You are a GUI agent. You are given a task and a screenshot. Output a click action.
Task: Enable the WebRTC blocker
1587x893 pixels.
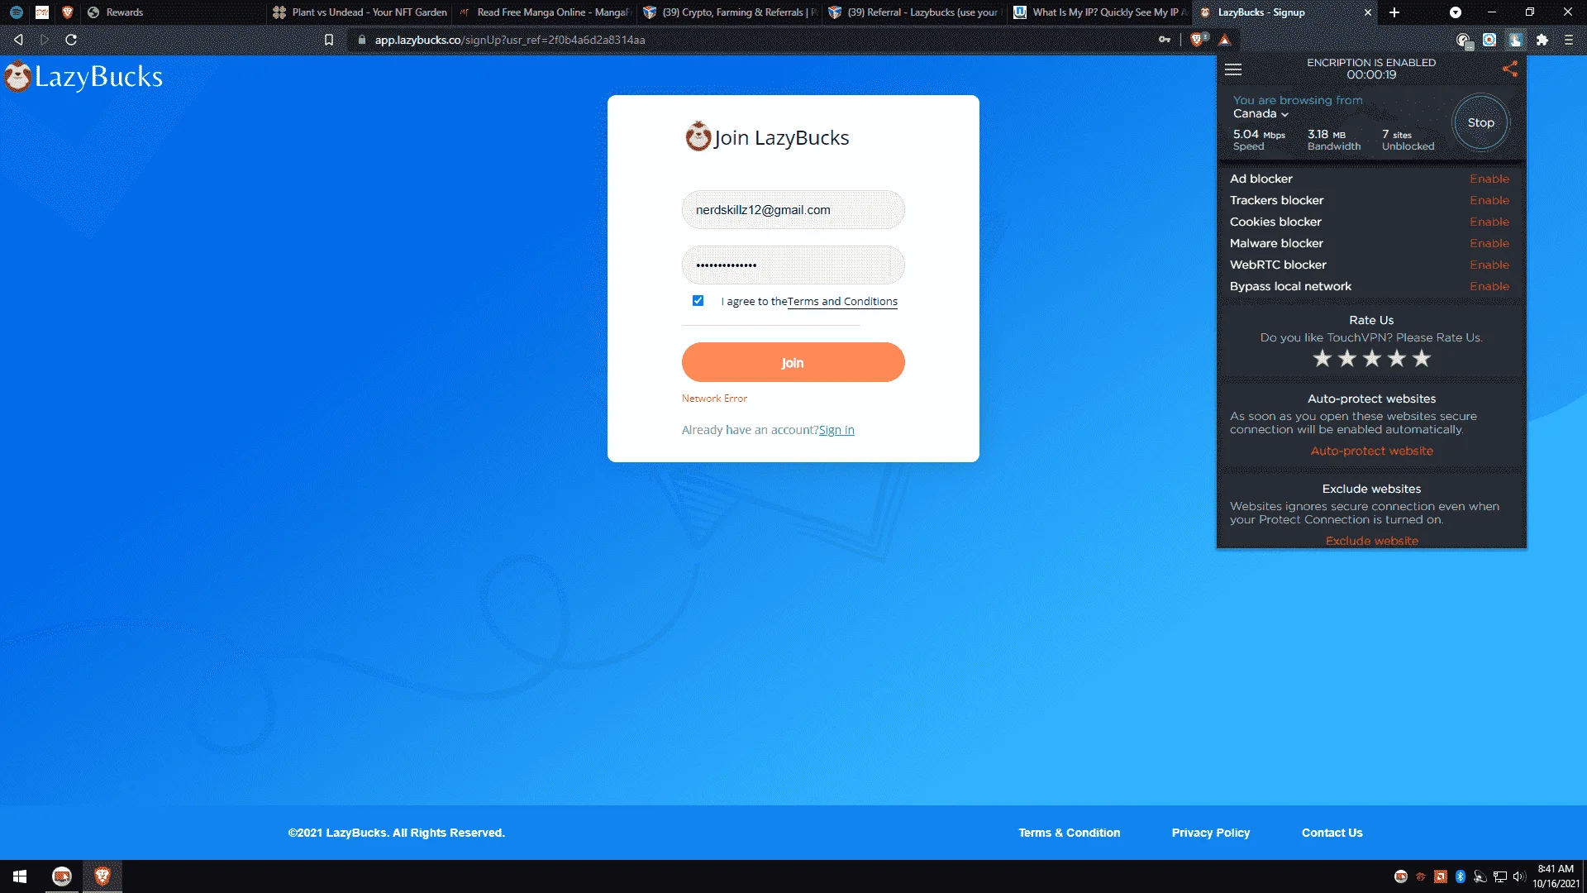pyautogui.click(x=1489, y=265)
